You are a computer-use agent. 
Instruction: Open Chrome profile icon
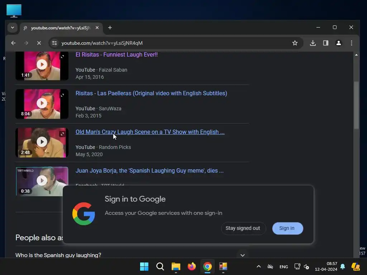339,43
